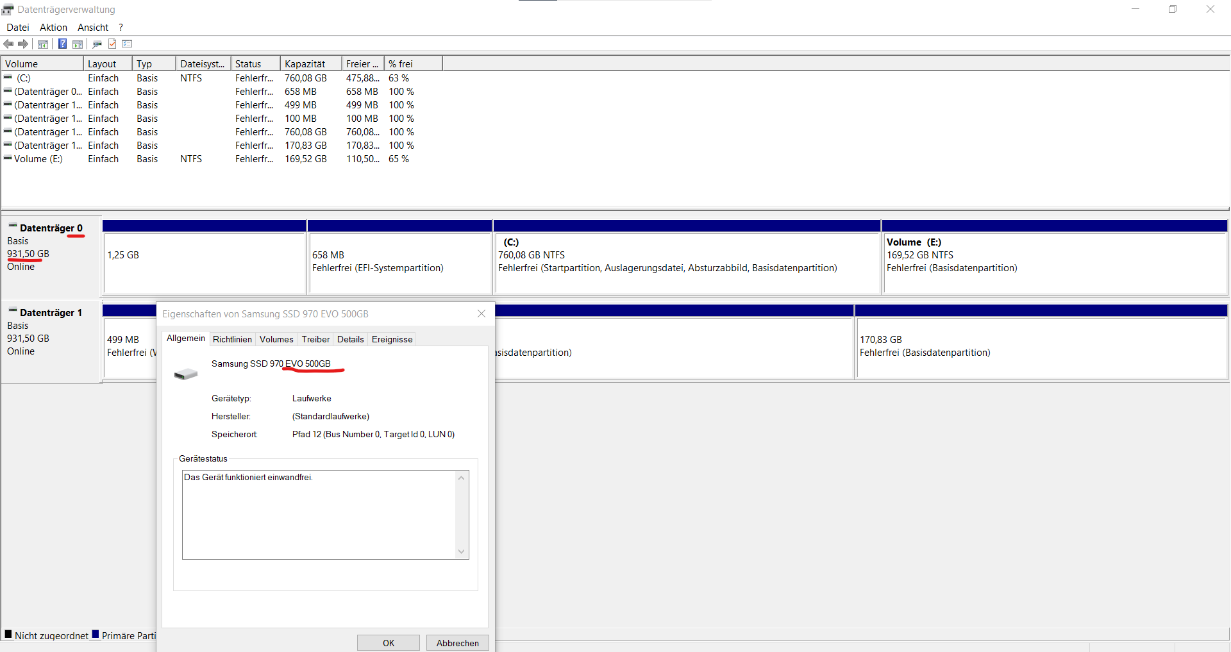The width and height of the screenshot is (1231, 652).
Task: Click the checklist view-settings toolbar icon
Action: pos(127,44)
